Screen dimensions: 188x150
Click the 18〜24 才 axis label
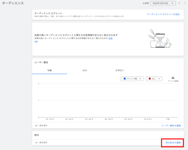50,119
